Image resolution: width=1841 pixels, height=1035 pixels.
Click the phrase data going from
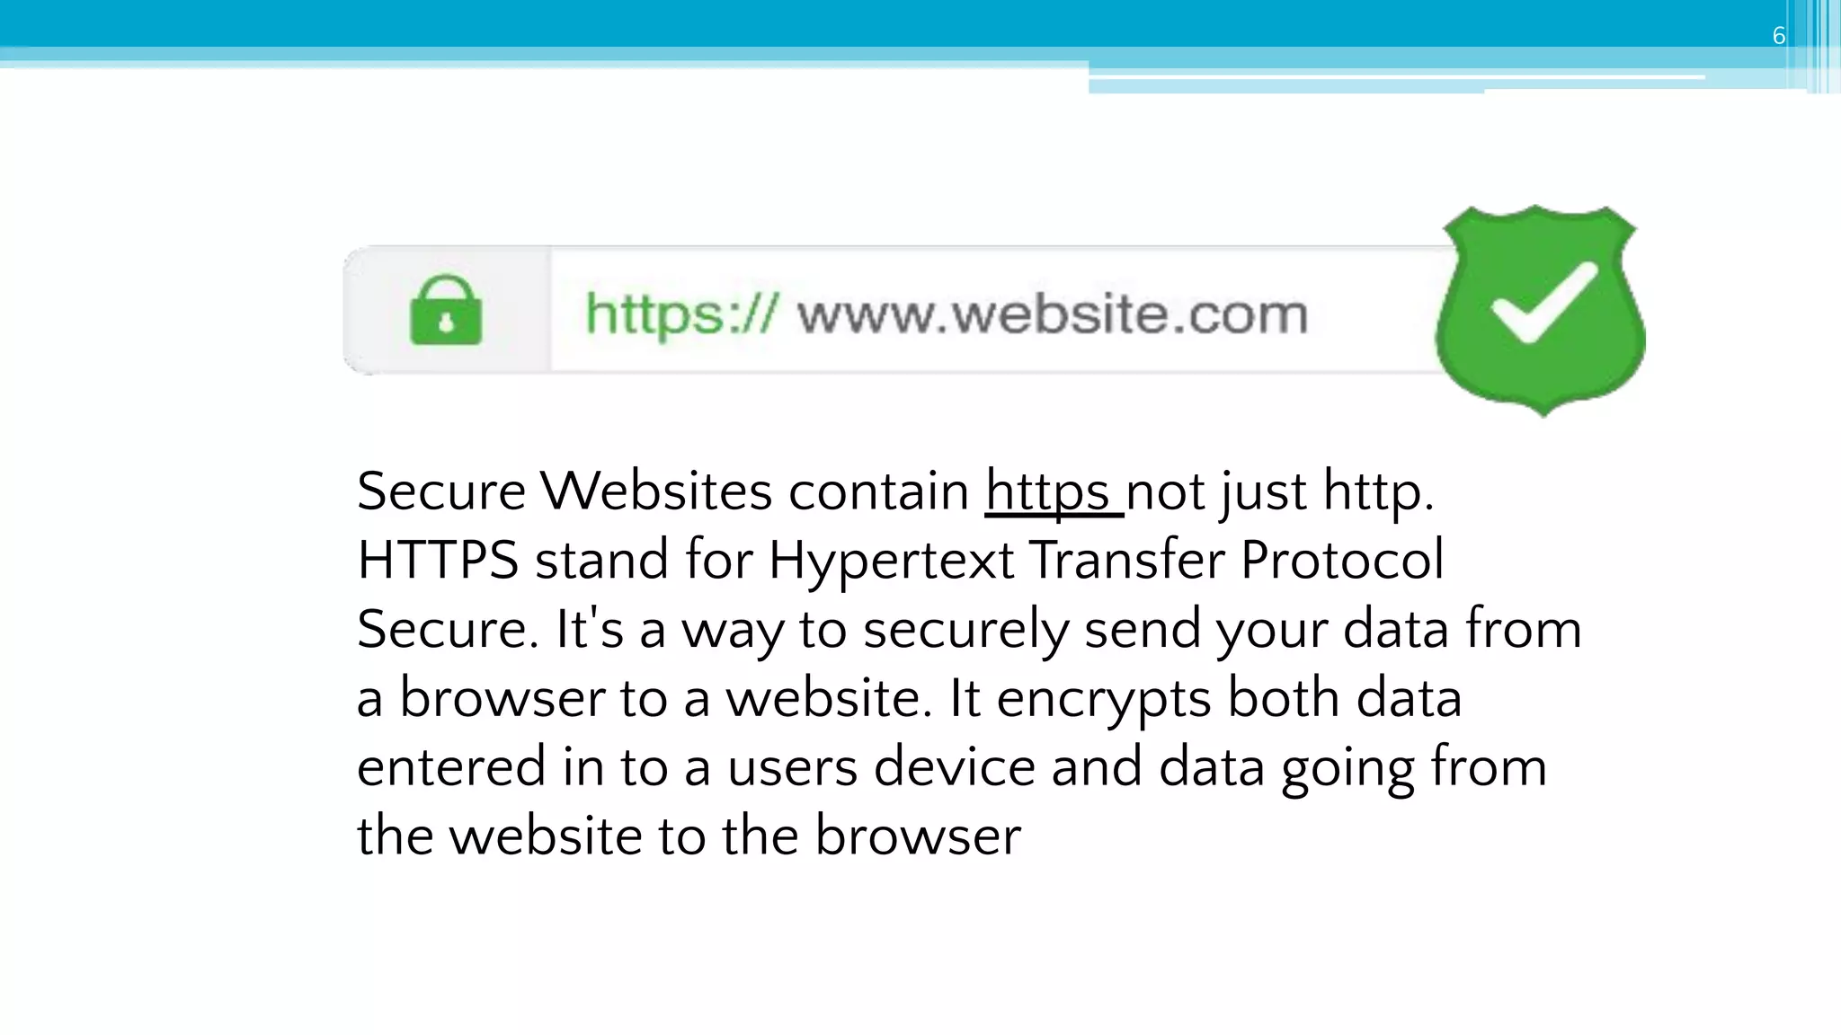[x=1352, y=768]
